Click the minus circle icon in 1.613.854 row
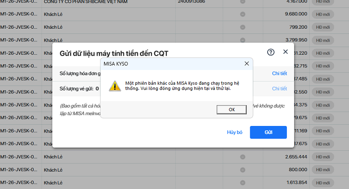The width and height of the screenshot is (349, 189). (x=242, y=182)
